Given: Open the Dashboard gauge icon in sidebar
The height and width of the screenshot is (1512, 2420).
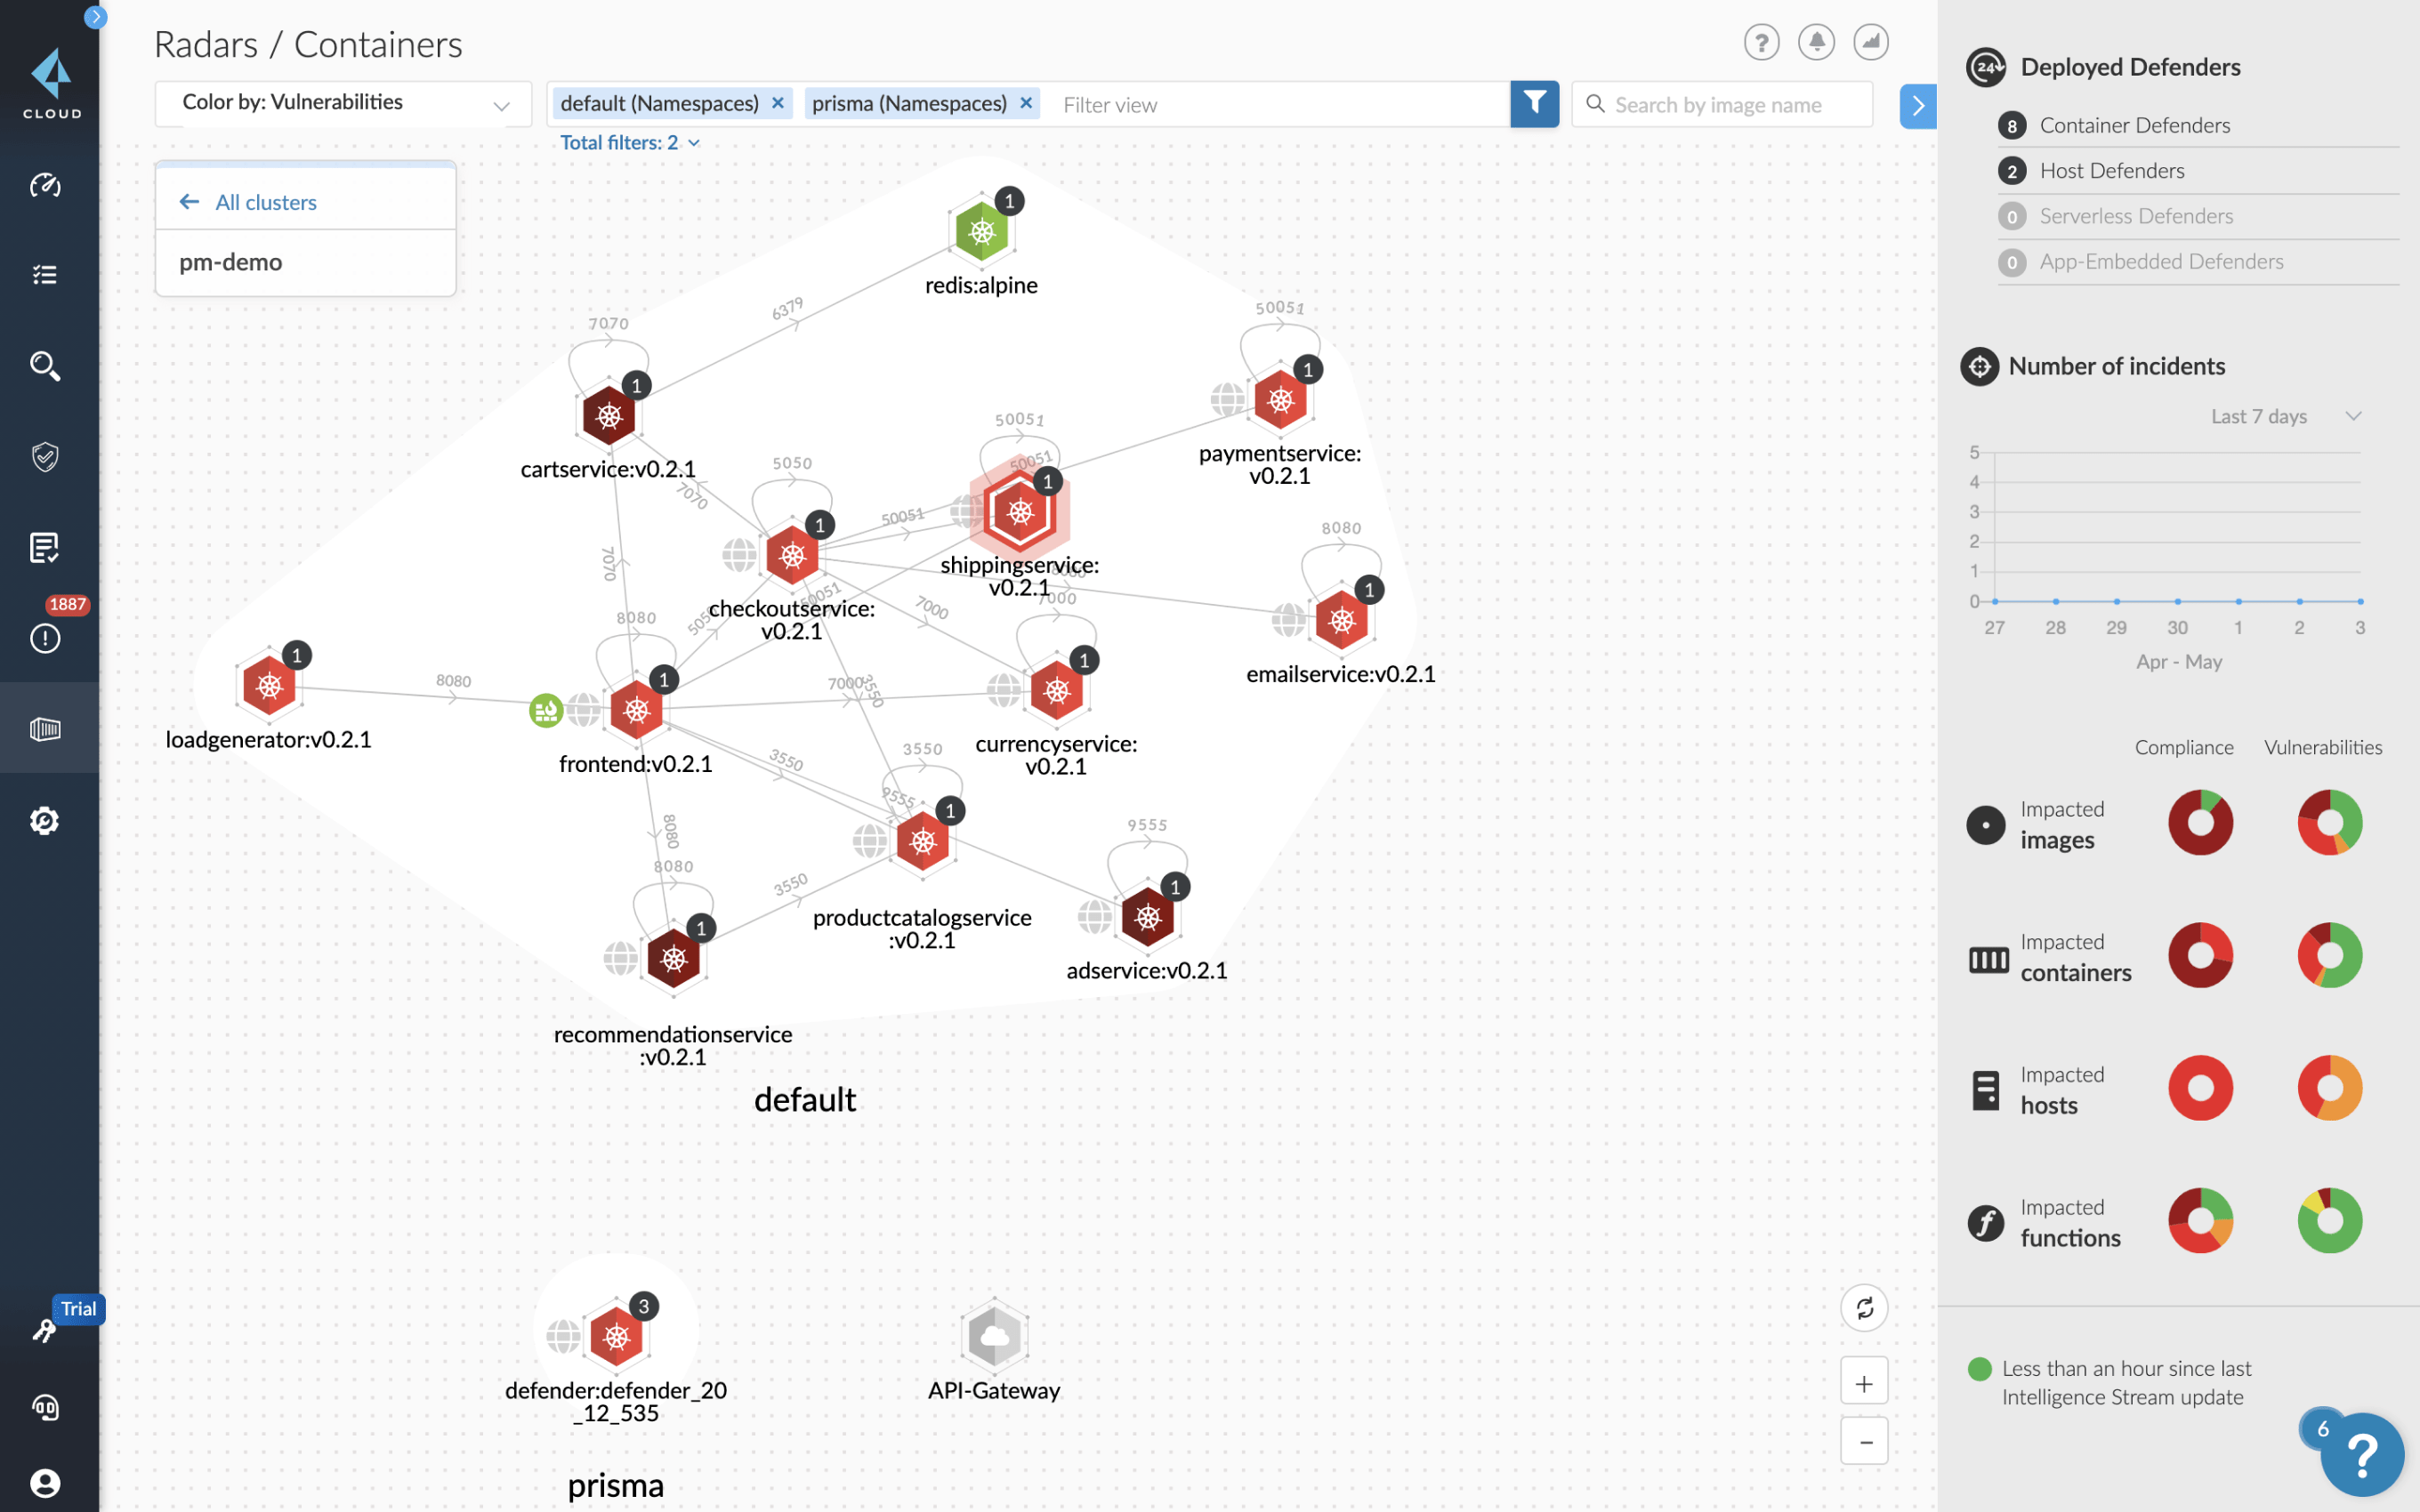Looking at the screenshot, I should (45, 184).
